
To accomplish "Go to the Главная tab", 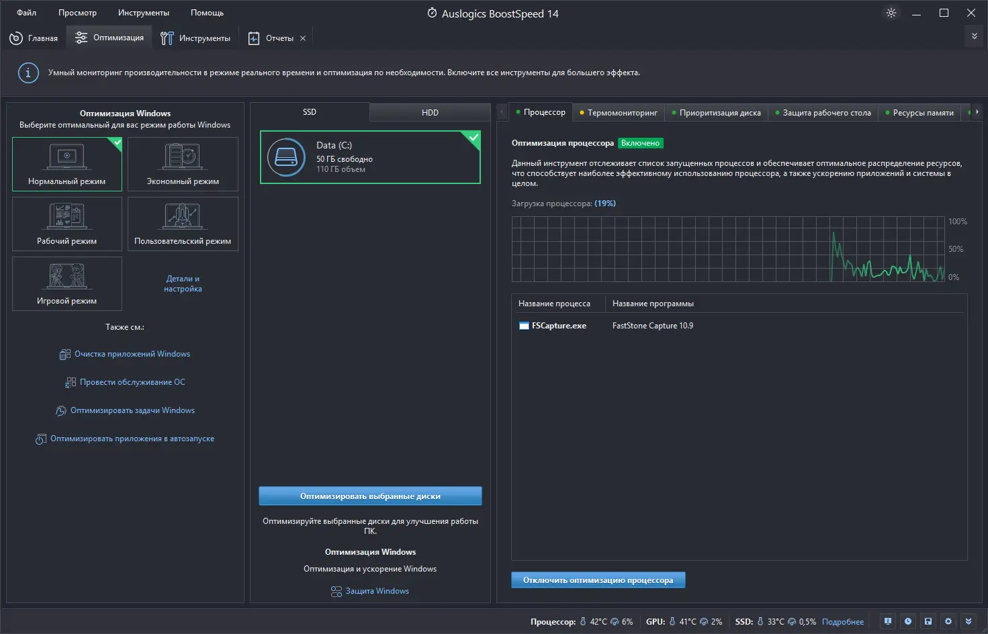I will [34, 38].
